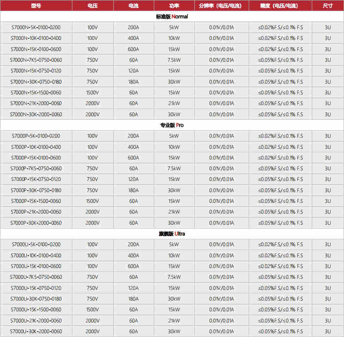Click model S7000P-15K-1500-0060

[x=36, y=201]
